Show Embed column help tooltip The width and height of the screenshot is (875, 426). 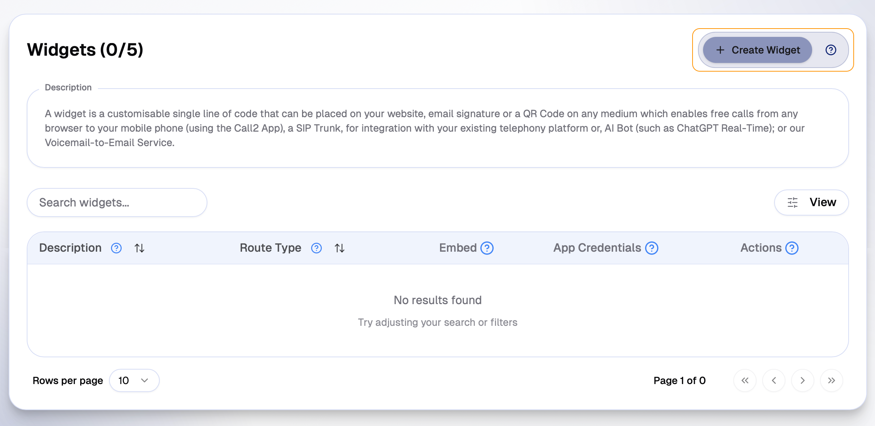487,248
